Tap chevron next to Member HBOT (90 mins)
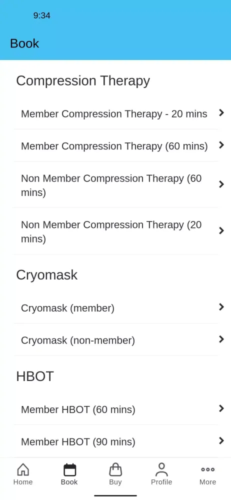The height and width of the screenshot is (500, 231). click(x=221, y=440)
